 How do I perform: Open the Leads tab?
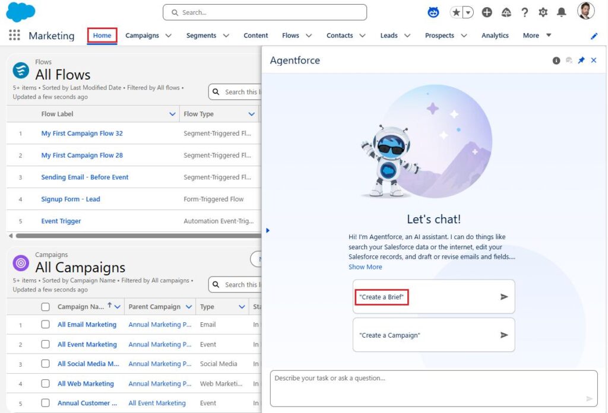click(x=389, y=35)
